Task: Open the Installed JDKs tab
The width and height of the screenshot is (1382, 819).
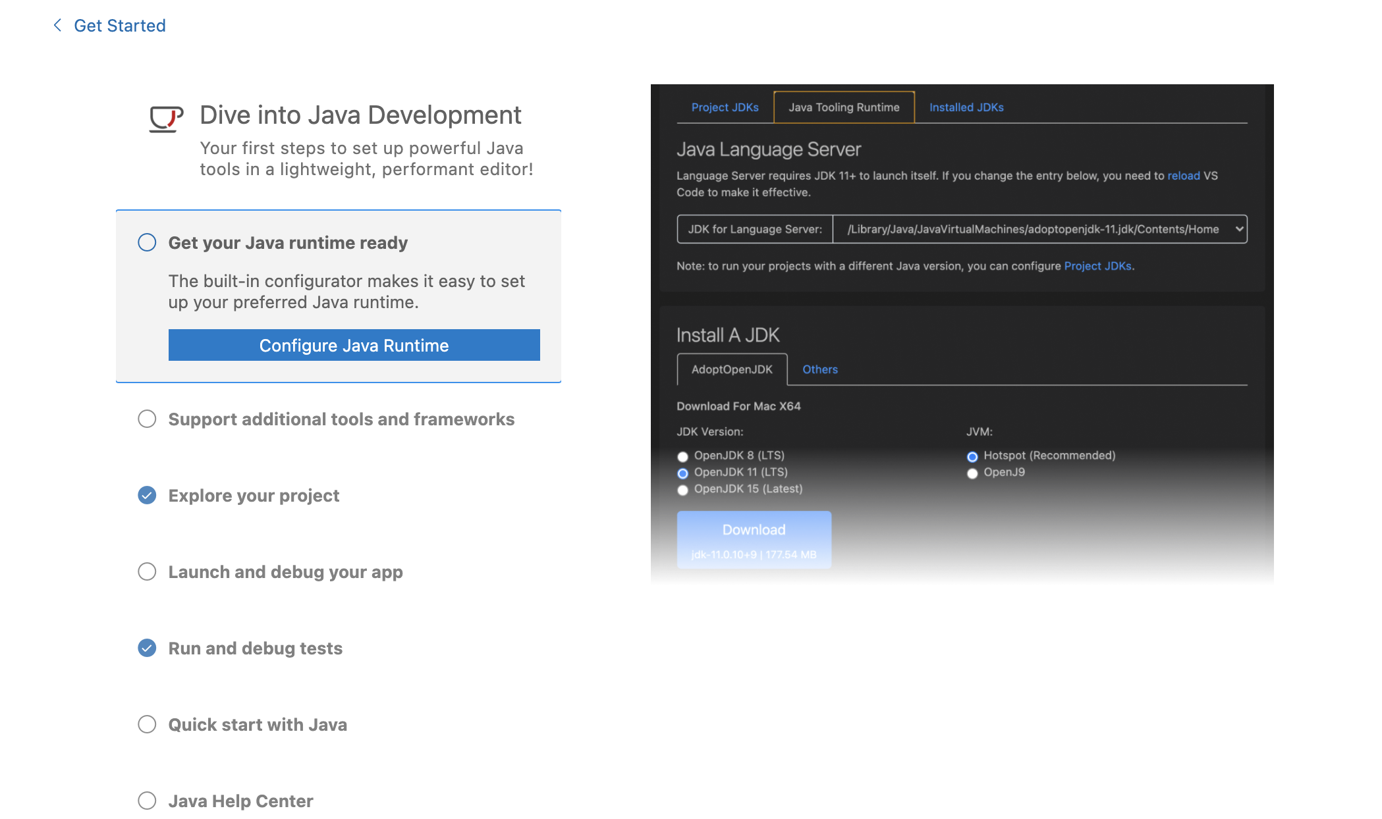Action: tap(966, 107)
